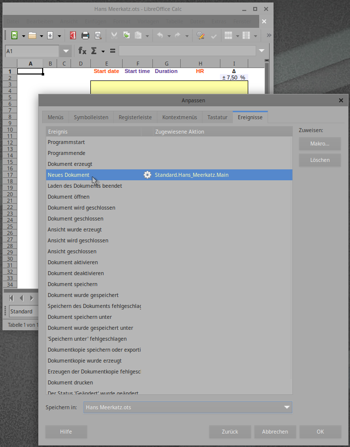
Task: Switch to the Registerleiste tab
Action: tap(135, 117)
